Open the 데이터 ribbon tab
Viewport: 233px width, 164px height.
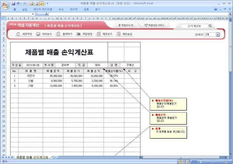point(74,10)
